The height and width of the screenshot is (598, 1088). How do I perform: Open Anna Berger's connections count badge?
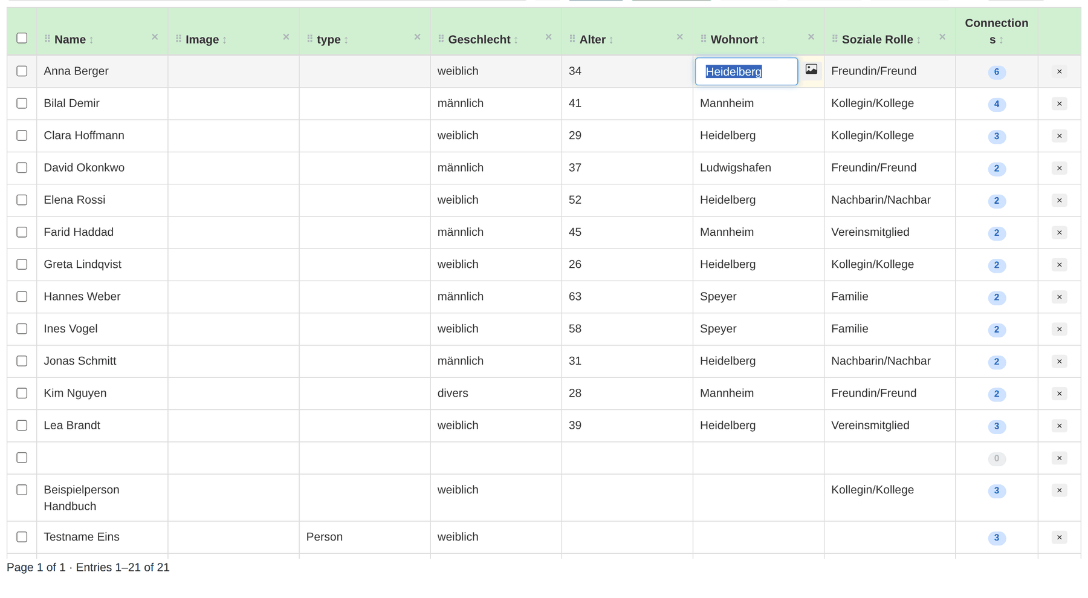click(x=997, y=72)
